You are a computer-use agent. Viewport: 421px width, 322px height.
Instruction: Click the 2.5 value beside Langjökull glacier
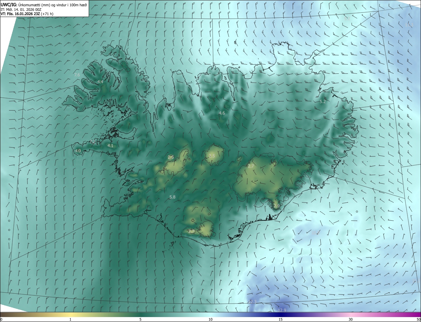tap(171, 157)
